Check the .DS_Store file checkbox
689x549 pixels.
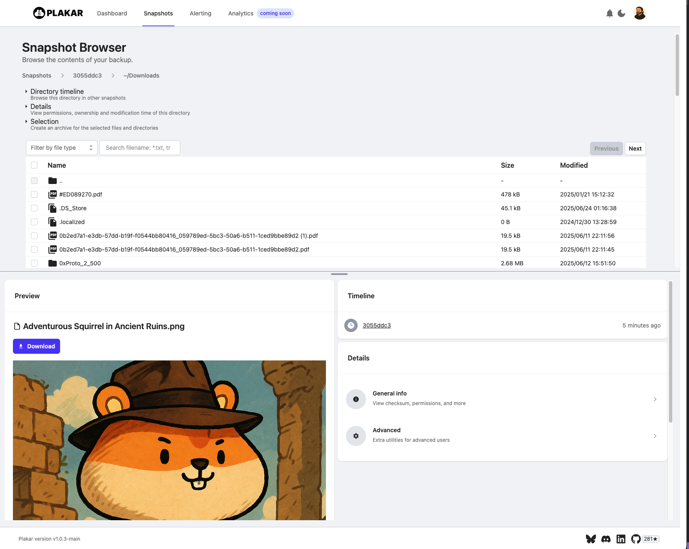coord(34,208)
